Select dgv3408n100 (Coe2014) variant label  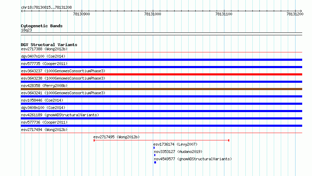(x=43, y=108)
